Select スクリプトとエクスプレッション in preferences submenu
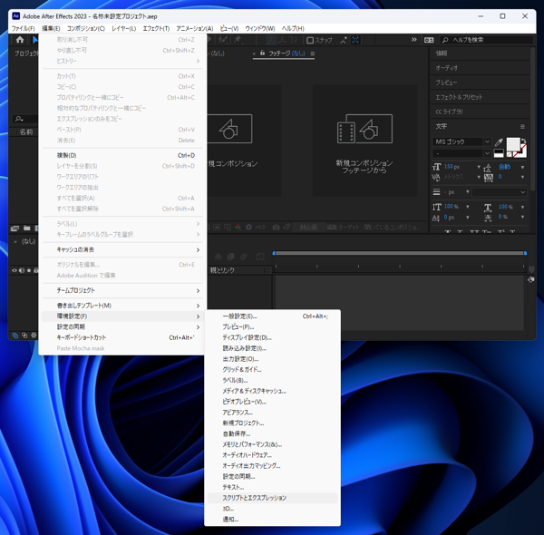 coord(272,498)
